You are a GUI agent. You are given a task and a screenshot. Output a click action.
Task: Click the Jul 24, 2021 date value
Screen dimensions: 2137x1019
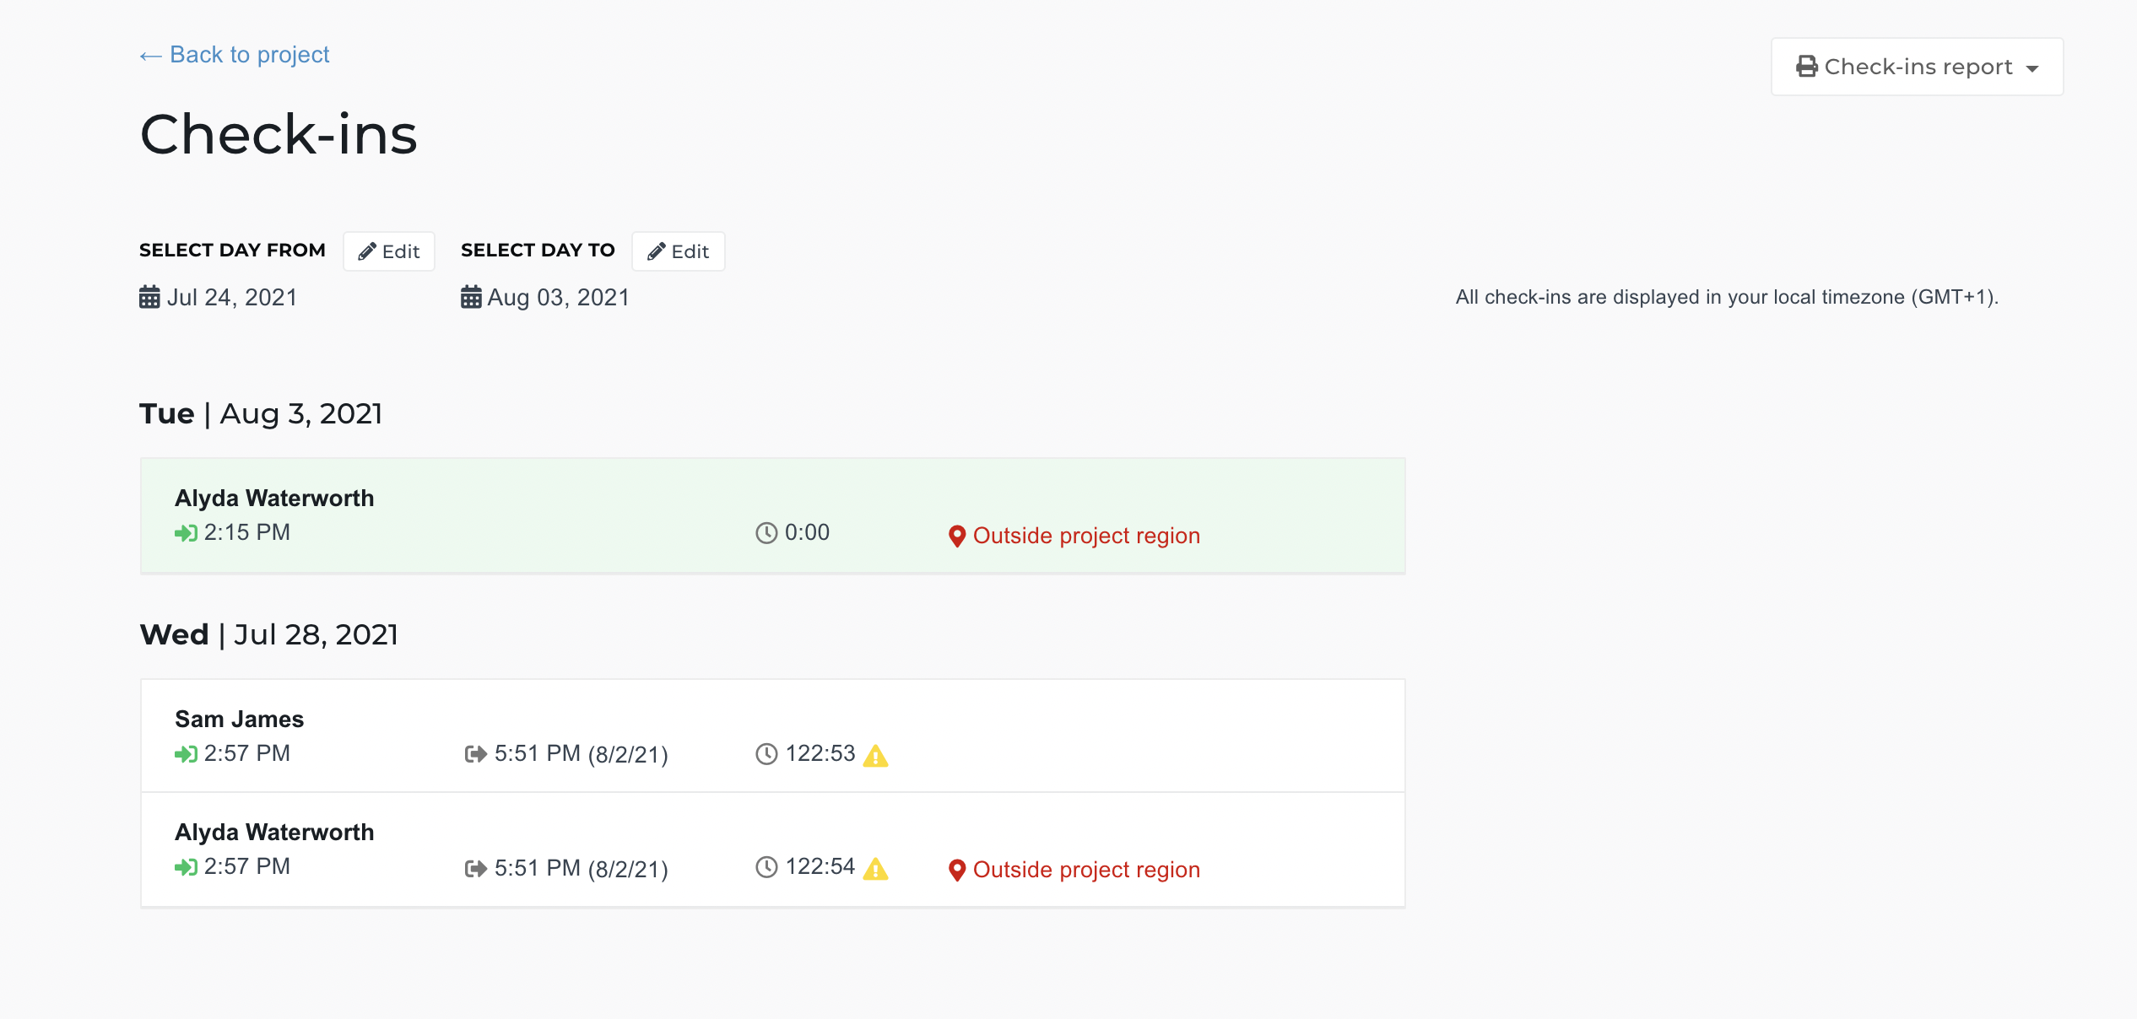click(x=232, y=298)
